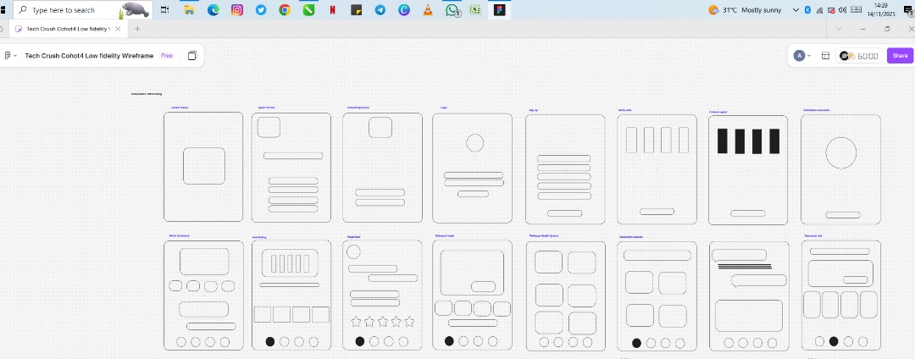
Task: Open WhatsApp from taskbar
Action: pyautogui.click(x=452, y=10)
